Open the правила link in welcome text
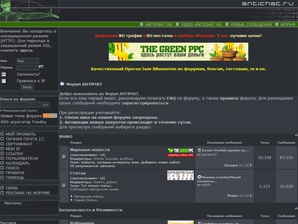Screen dimensions: 298x224 point(229,99)
